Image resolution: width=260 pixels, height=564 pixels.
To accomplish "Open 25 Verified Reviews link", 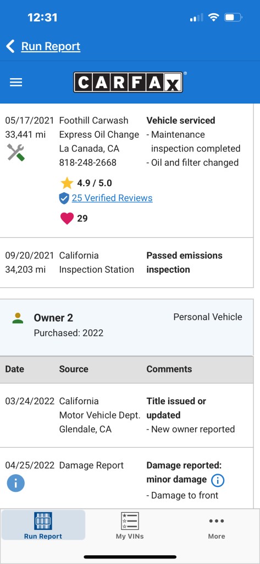I will (112, 198).
